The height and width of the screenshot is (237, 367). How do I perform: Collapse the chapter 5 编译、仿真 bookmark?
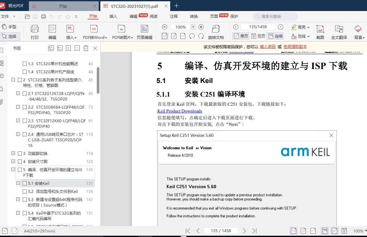pyautogui.click(x=13, y=170)
